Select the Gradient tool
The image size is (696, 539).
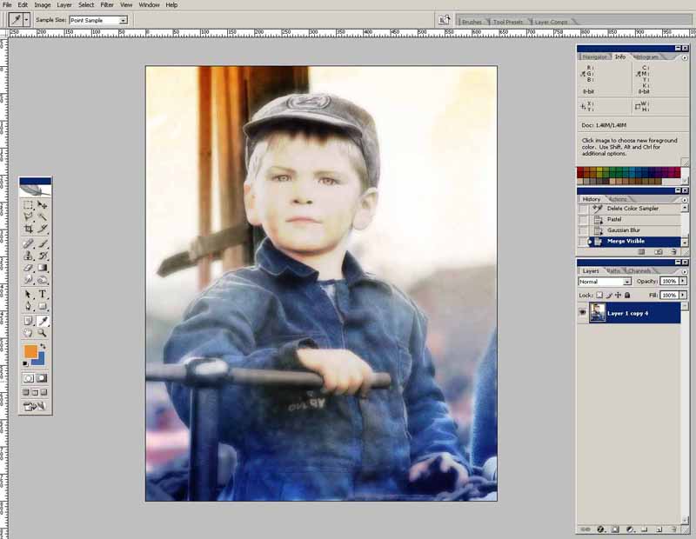pos(42,268)
